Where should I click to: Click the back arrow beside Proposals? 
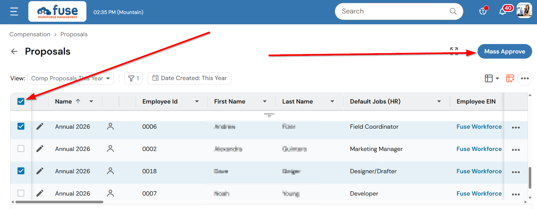[x=14, y=51]
